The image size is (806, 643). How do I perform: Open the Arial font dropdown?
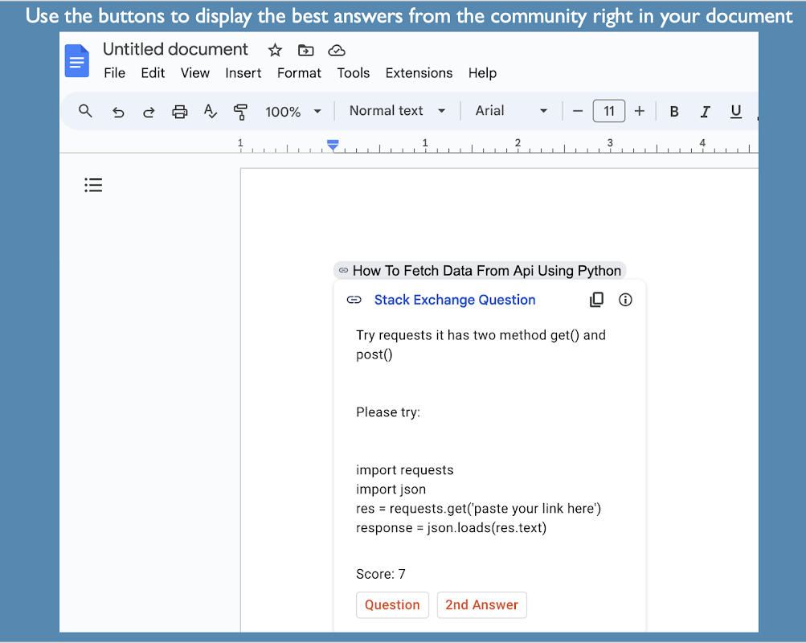coord(511,111)
